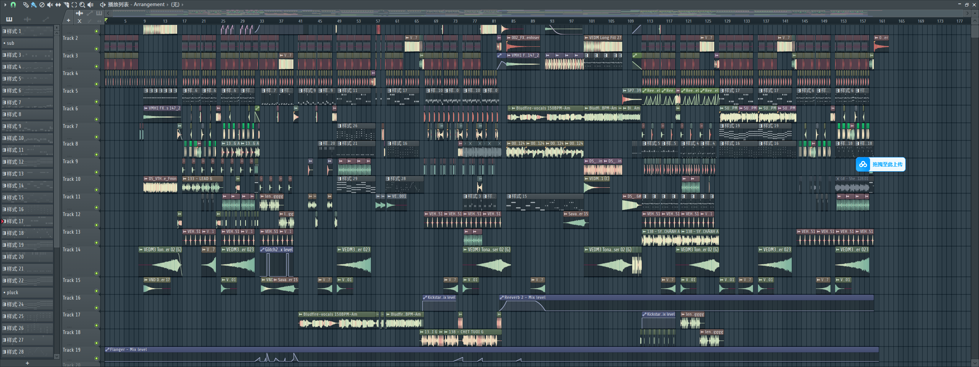This screenshot has width=979, height=367.
Task: Select the Slip tool
Action: click(58, 5)
